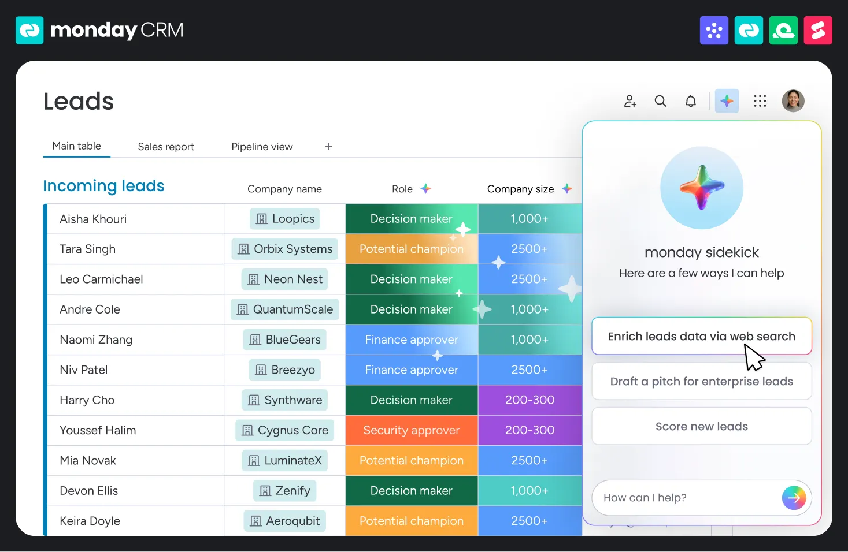This screenshot has height=552, width=848.
Task: Open the Loopics company chip
Action: 285,219
